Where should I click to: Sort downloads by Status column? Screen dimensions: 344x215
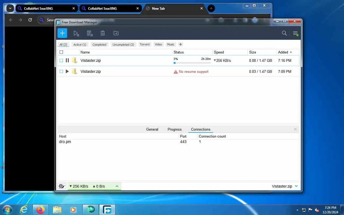[x=192, y=52]
